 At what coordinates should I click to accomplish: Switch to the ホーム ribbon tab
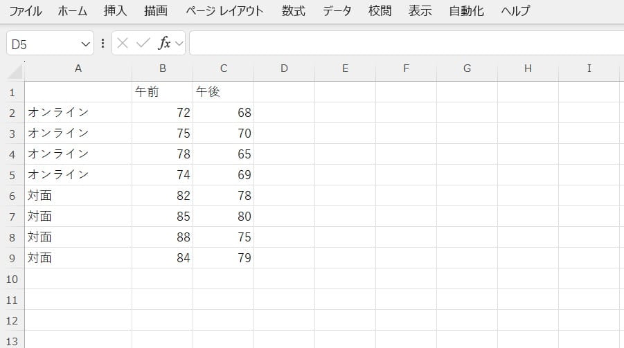tap(73, 11)
